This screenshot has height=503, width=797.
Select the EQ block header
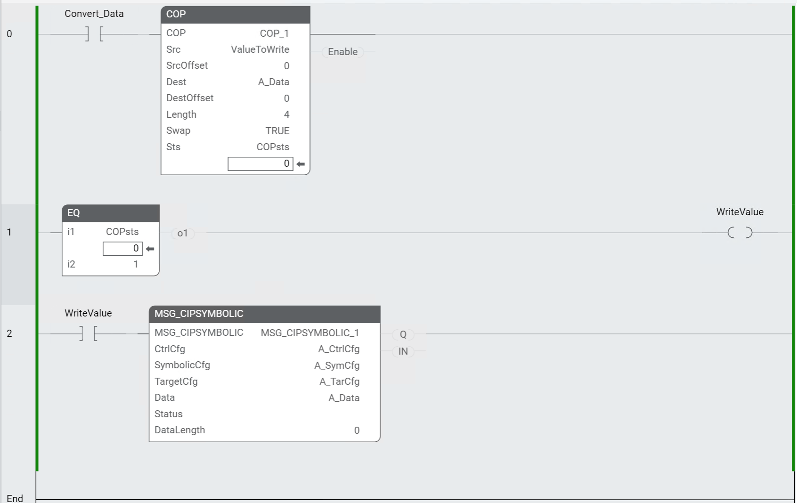click(110, 213)
